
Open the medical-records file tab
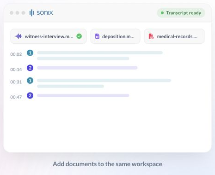pos(174,36)
